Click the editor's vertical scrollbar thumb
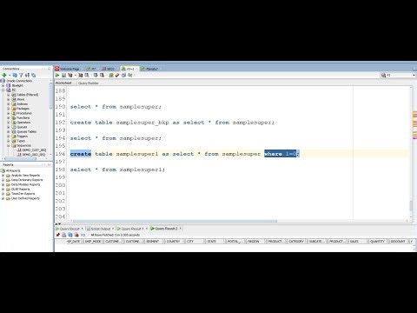The height and width of the screenshot is (313, 417). (x=411, y=206)
